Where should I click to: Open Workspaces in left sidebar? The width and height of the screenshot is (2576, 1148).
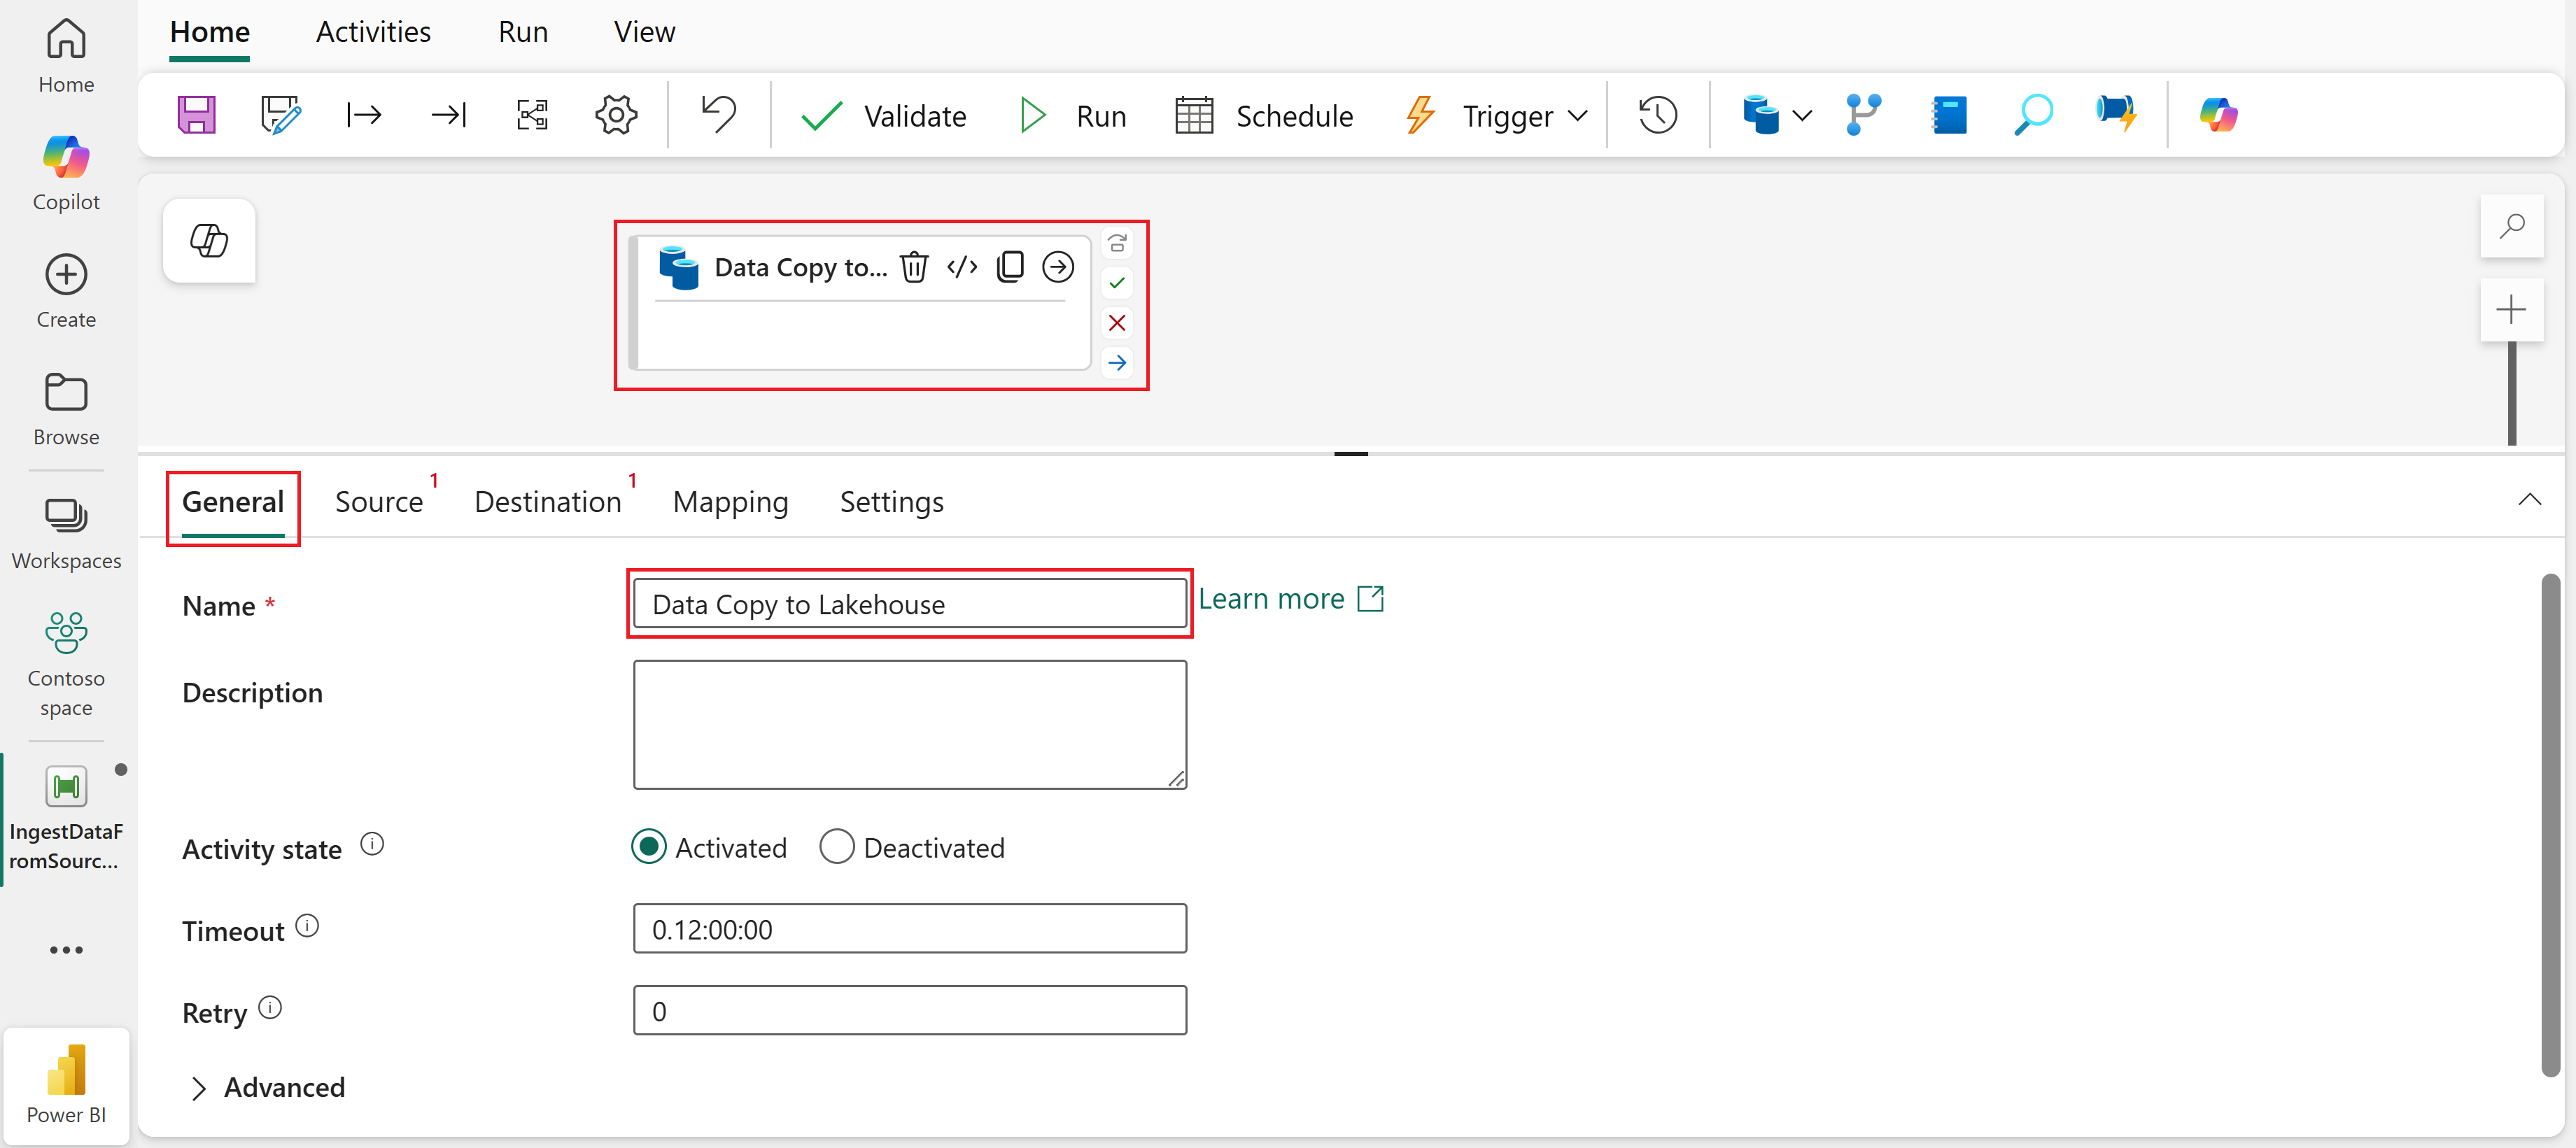(66, 534)
